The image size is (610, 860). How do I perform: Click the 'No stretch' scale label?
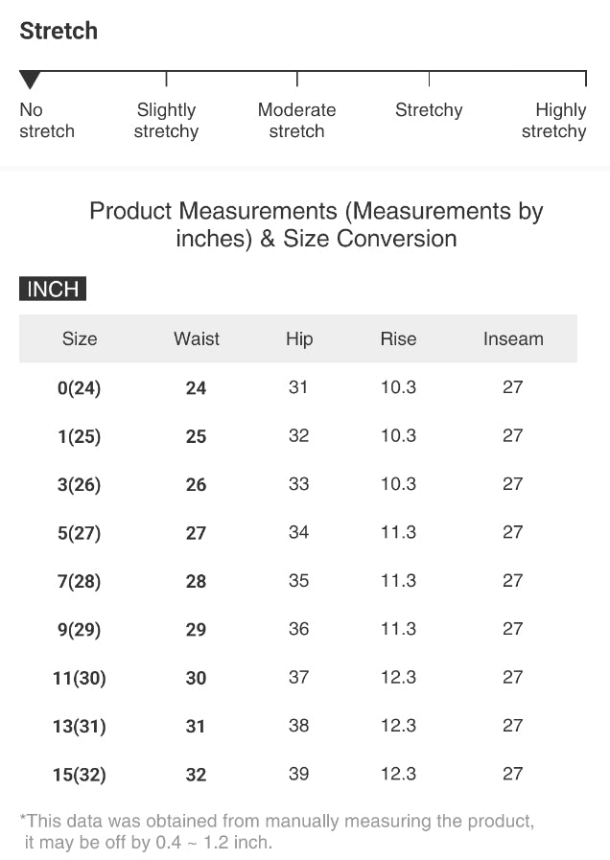click(x=46, y=121)
